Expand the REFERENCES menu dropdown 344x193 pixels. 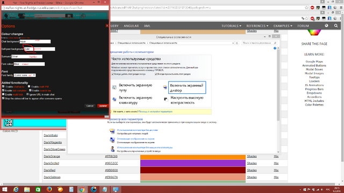point(257,26)
